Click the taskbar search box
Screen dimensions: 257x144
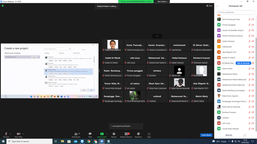[29, 141]
